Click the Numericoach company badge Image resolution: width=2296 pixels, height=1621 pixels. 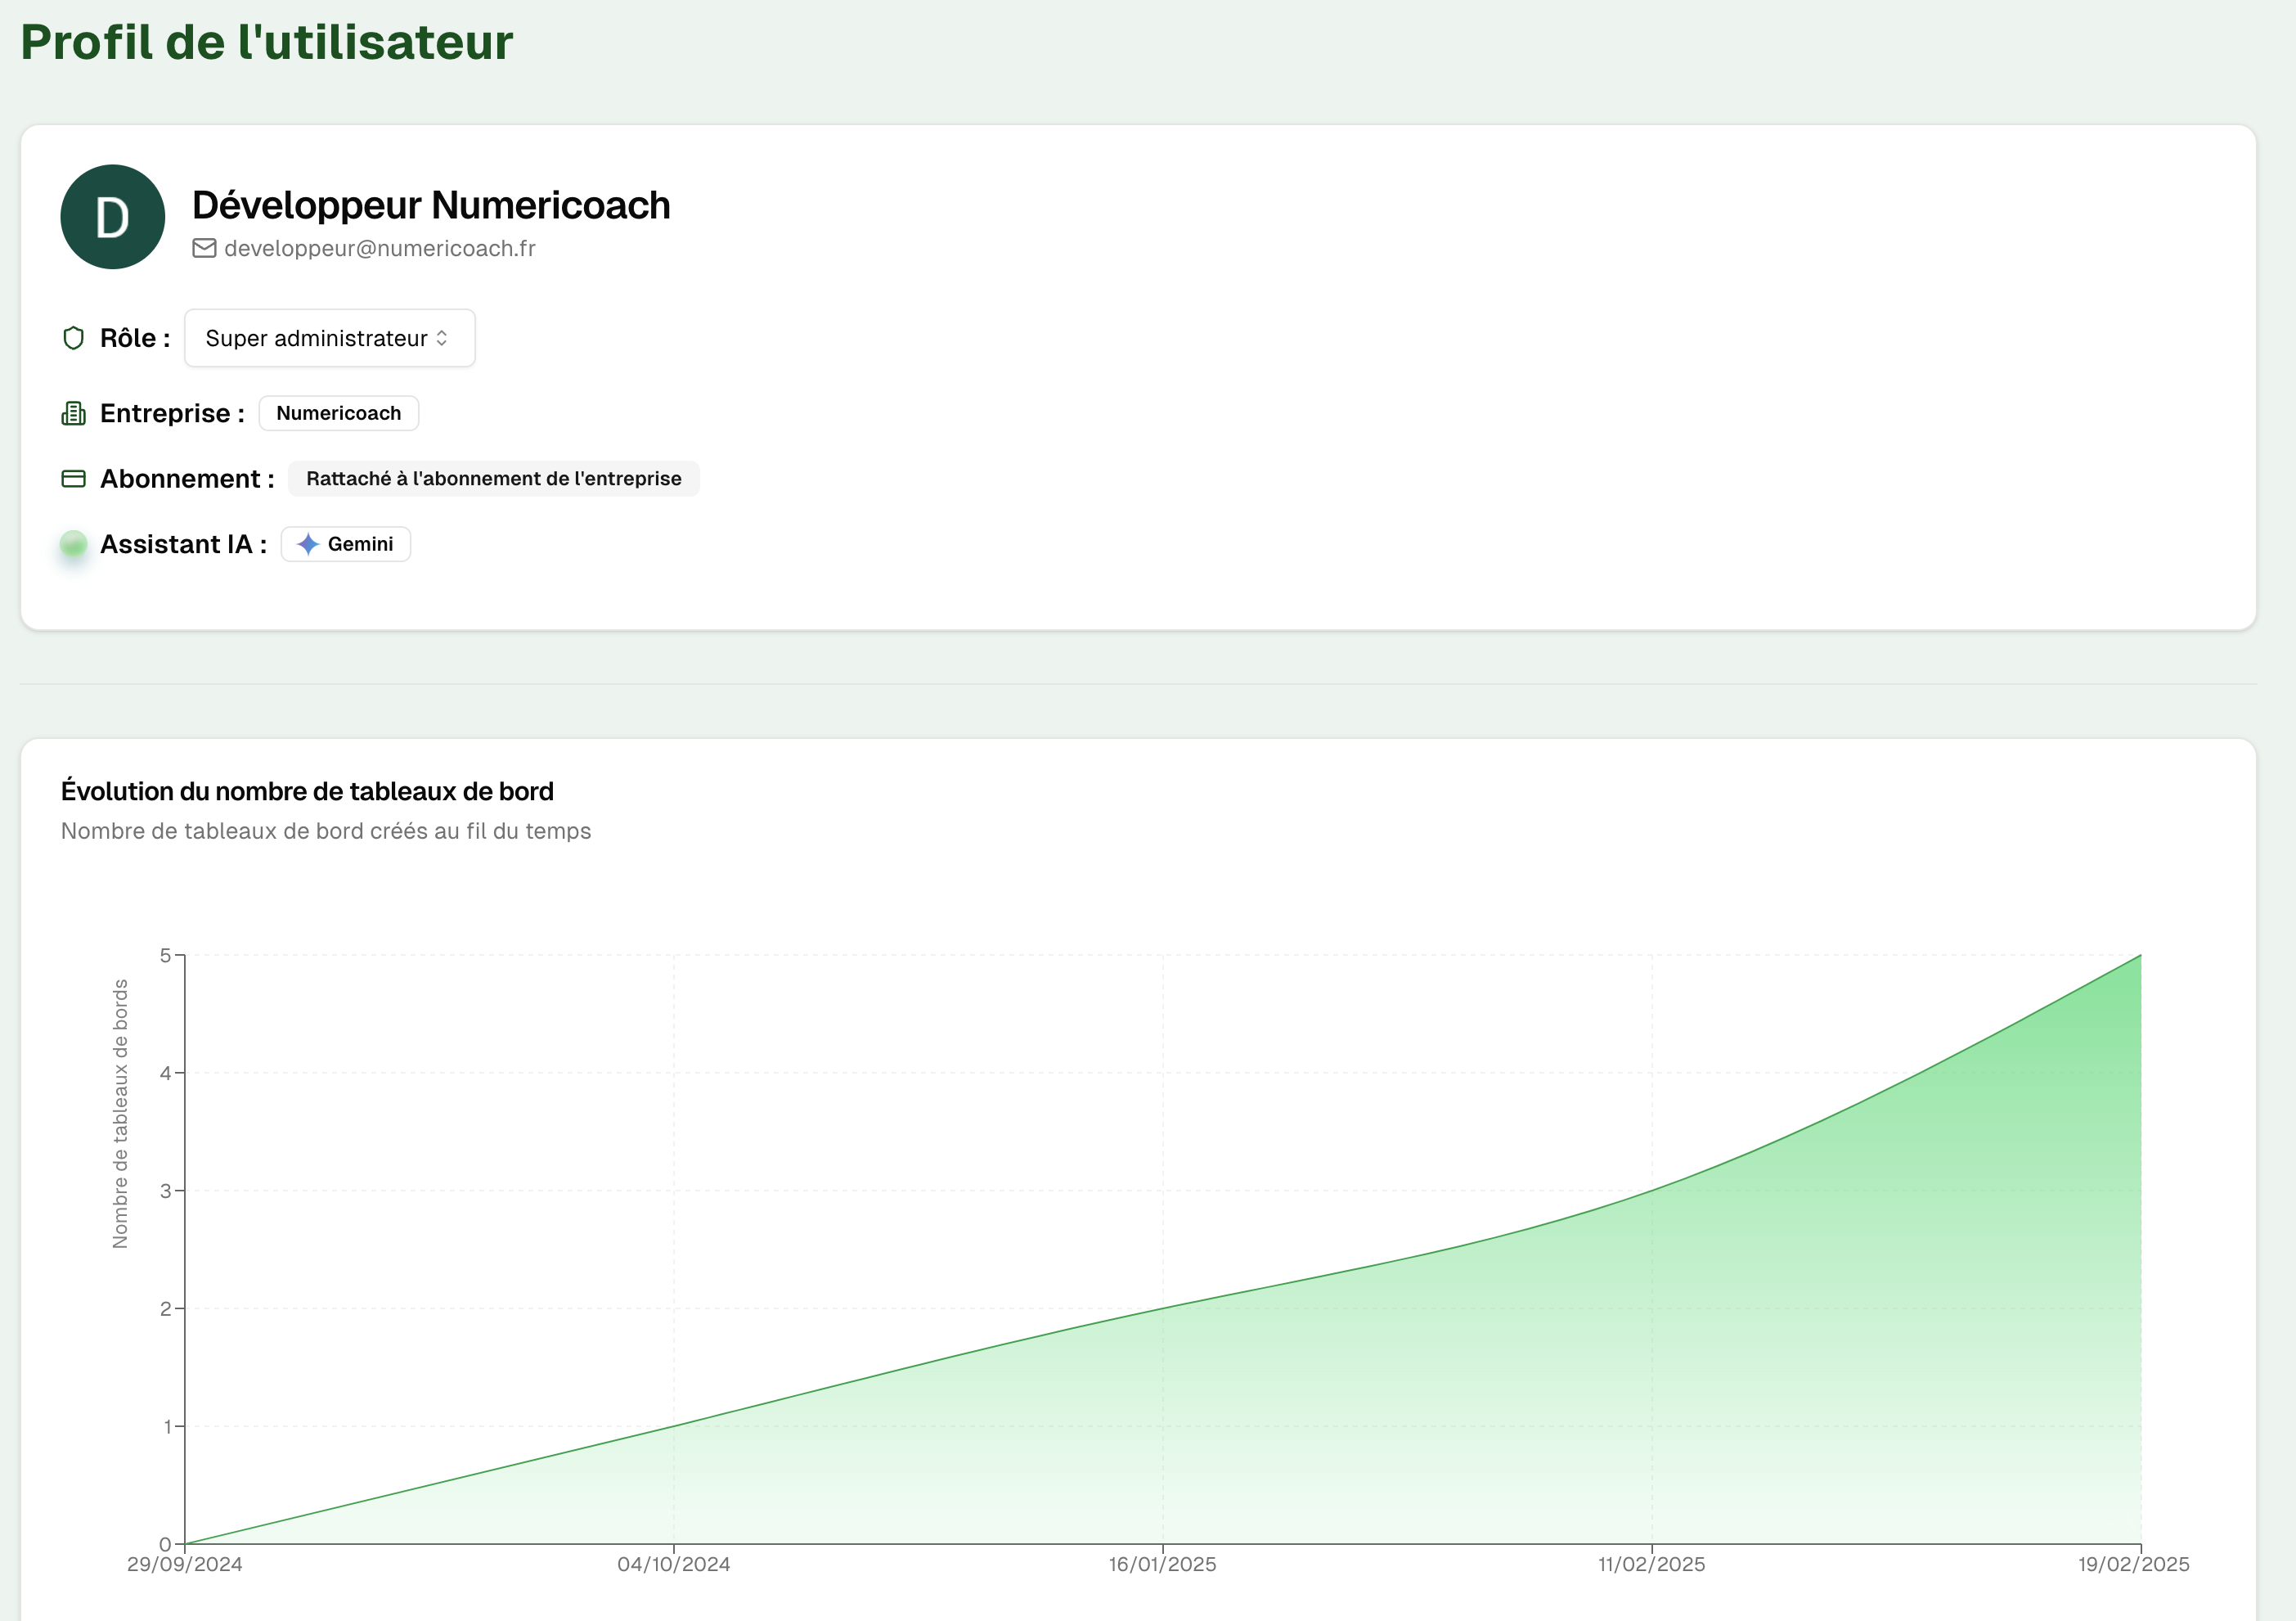(x=339, y=413)
